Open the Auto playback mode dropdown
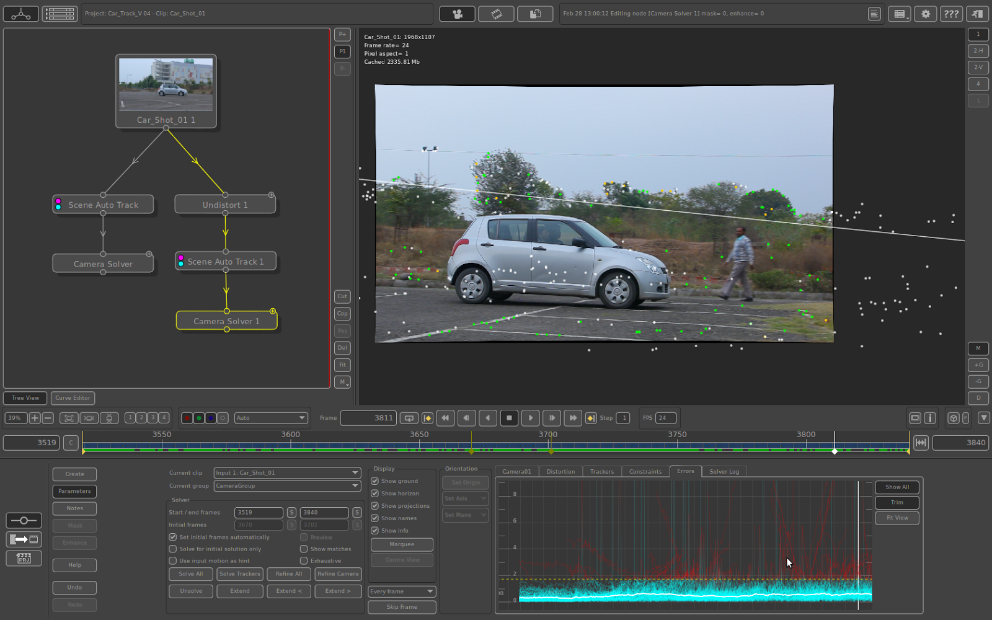Screen dimensions: 992x620 [x=271, y=417]
